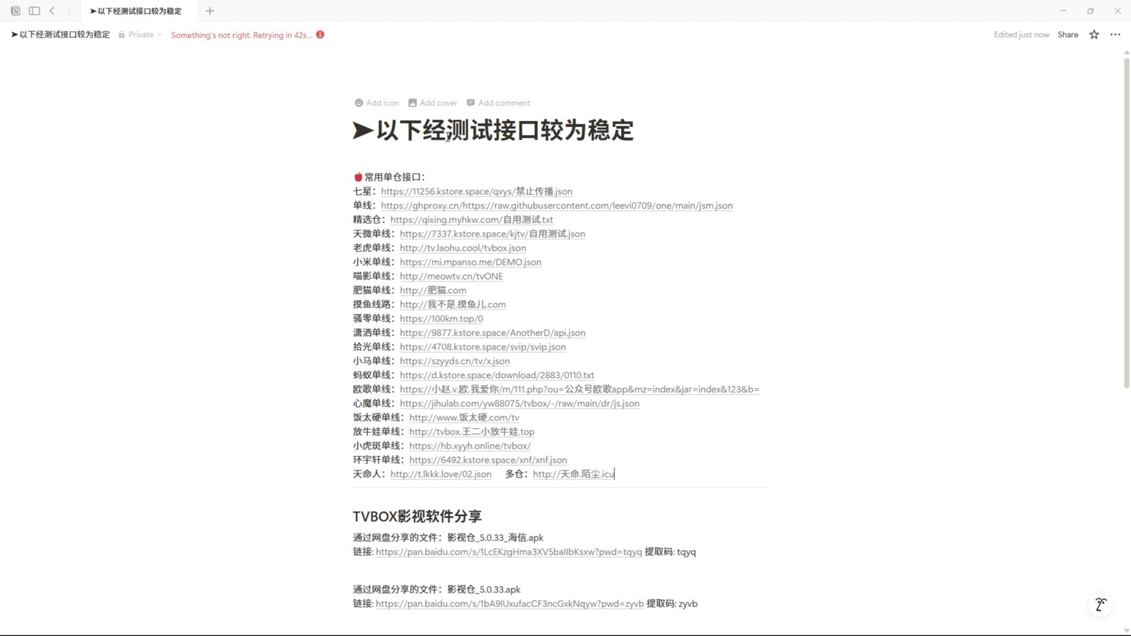Open the Share menu

pyautogui.click(x=1067, y=35)
